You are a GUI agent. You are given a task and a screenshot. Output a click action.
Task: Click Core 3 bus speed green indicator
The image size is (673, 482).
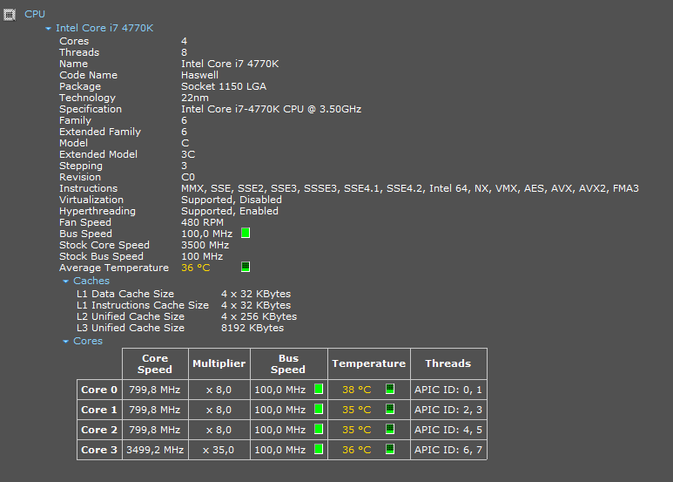[319, 449]
